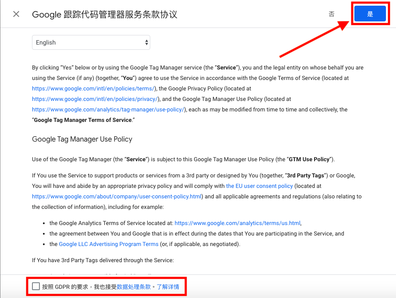Click the up-down arrows on the language selector
Screen dimensions: 396x298
(x=146, y=42)
